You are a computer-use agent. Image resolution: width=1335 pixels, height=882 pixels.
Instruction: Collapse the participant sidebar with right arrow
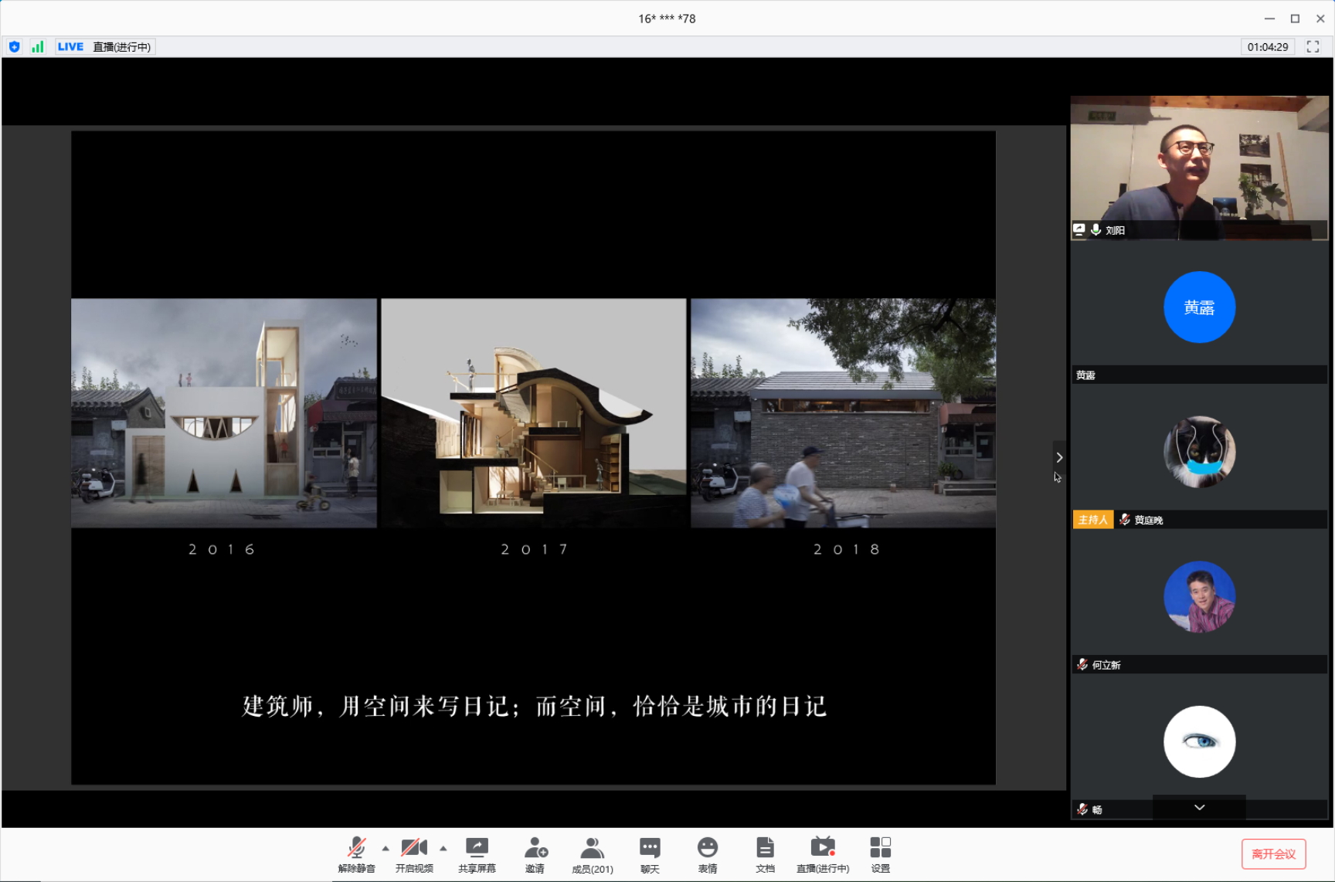pyautogui.click(x=1059, y=457)
